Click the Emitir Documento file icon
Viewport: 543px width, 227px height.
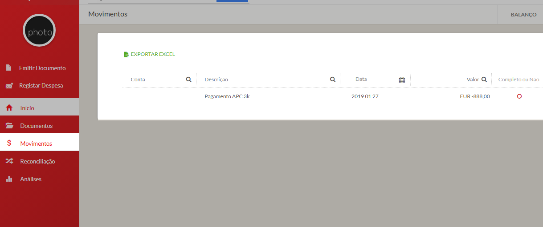(8, 68)
